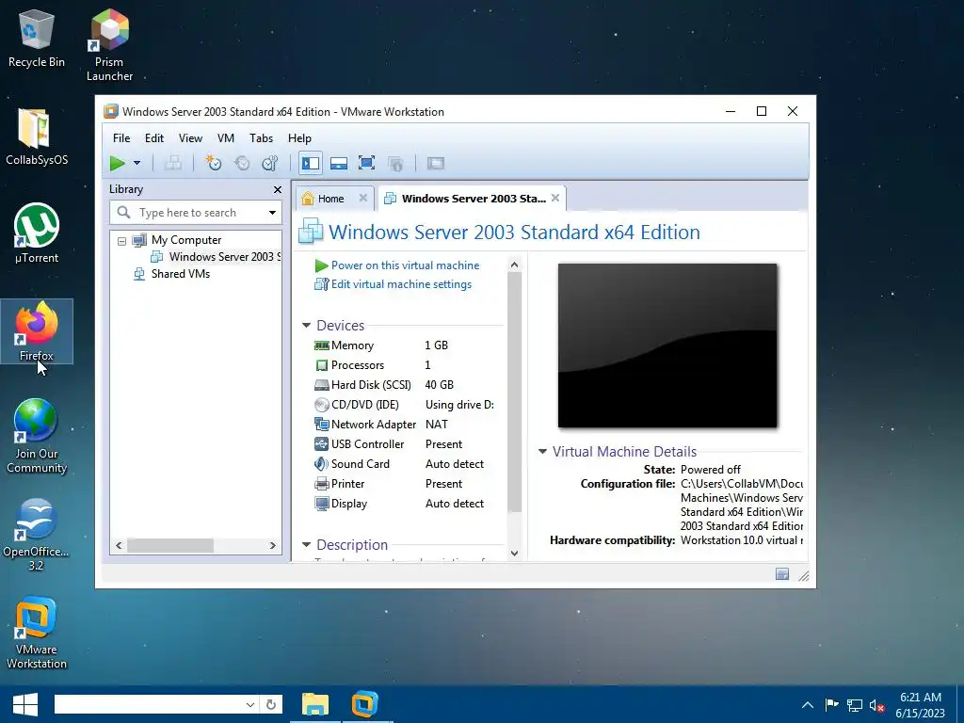Open VMware Workstation desktop shortcut

[37, 633]
